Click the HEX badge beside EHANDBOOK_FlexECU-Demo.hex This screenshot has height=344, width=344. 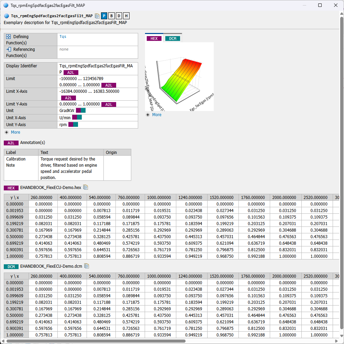tap(11, 188)
